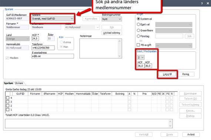Click the Ta bort bokning button

[x=190, y=104]
